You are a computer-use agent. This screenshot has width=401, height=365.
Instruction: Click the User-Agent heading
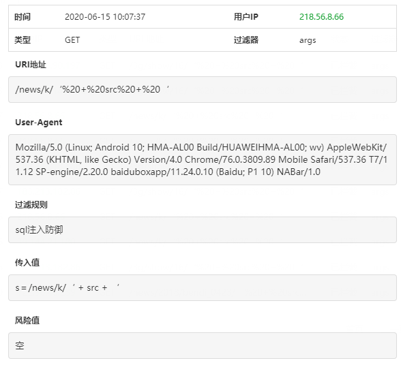click(x=39, y=123)
